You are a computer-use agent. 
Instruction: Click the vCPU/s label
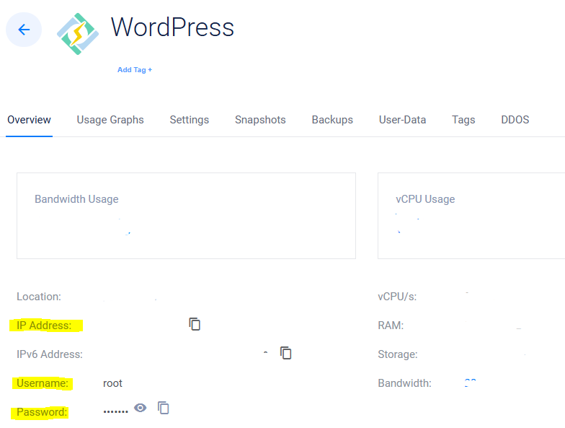[397, 296]
